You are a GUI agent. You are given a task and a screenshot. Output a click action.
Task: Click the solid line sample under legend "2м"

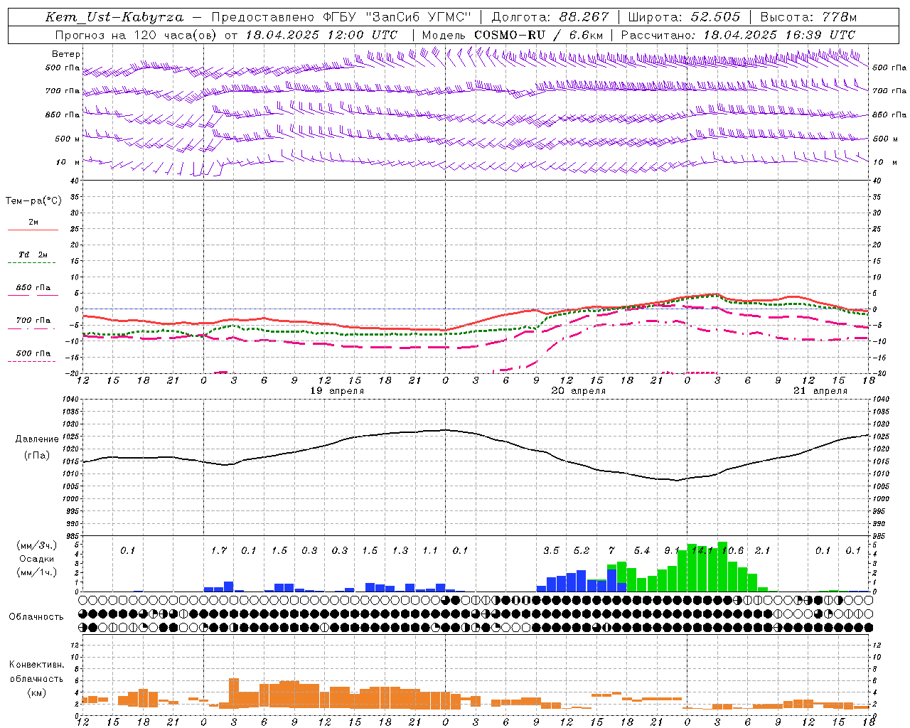(33, 230)
